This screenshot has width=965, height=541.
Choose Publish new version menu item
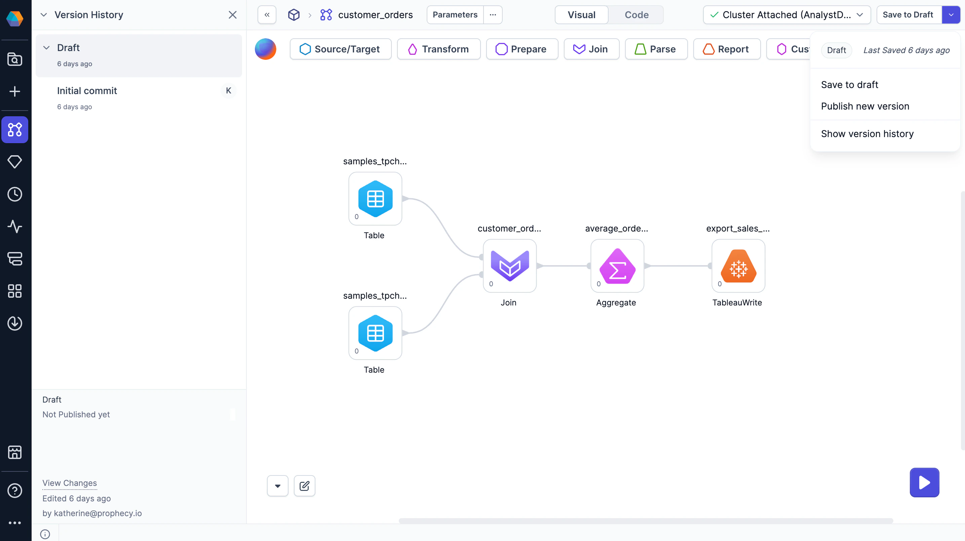[x=865, y=106]
